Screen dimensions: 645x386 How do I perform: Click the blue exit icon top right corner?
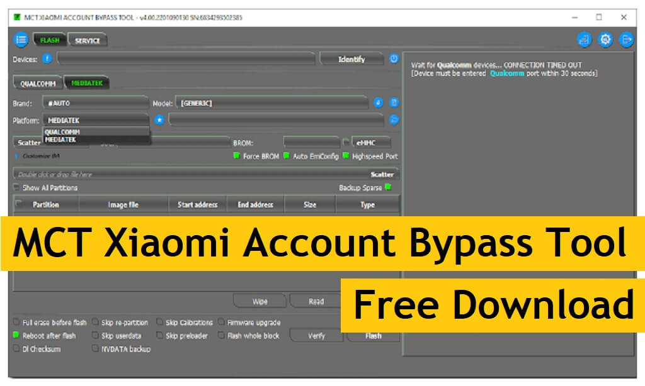(626, 39)
